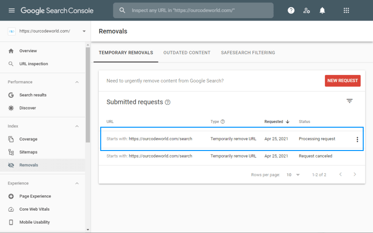Collapse the Index section
The height and width of the screenshot is (233, 373).
click(x=77, y=126)
